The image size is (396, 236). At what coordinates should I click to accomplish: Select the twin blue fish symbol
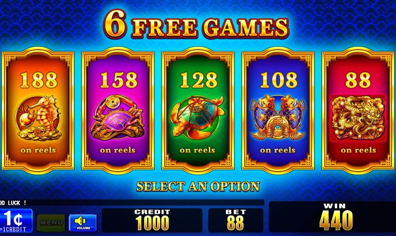coord(278,117)
